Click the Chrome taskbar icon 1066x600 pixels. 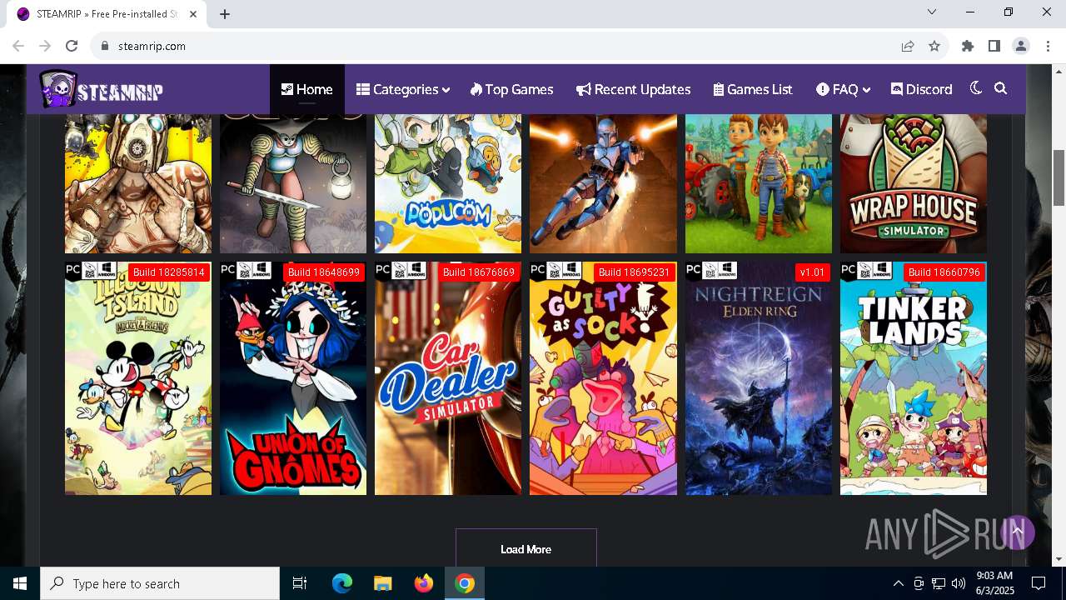point(465,583)
